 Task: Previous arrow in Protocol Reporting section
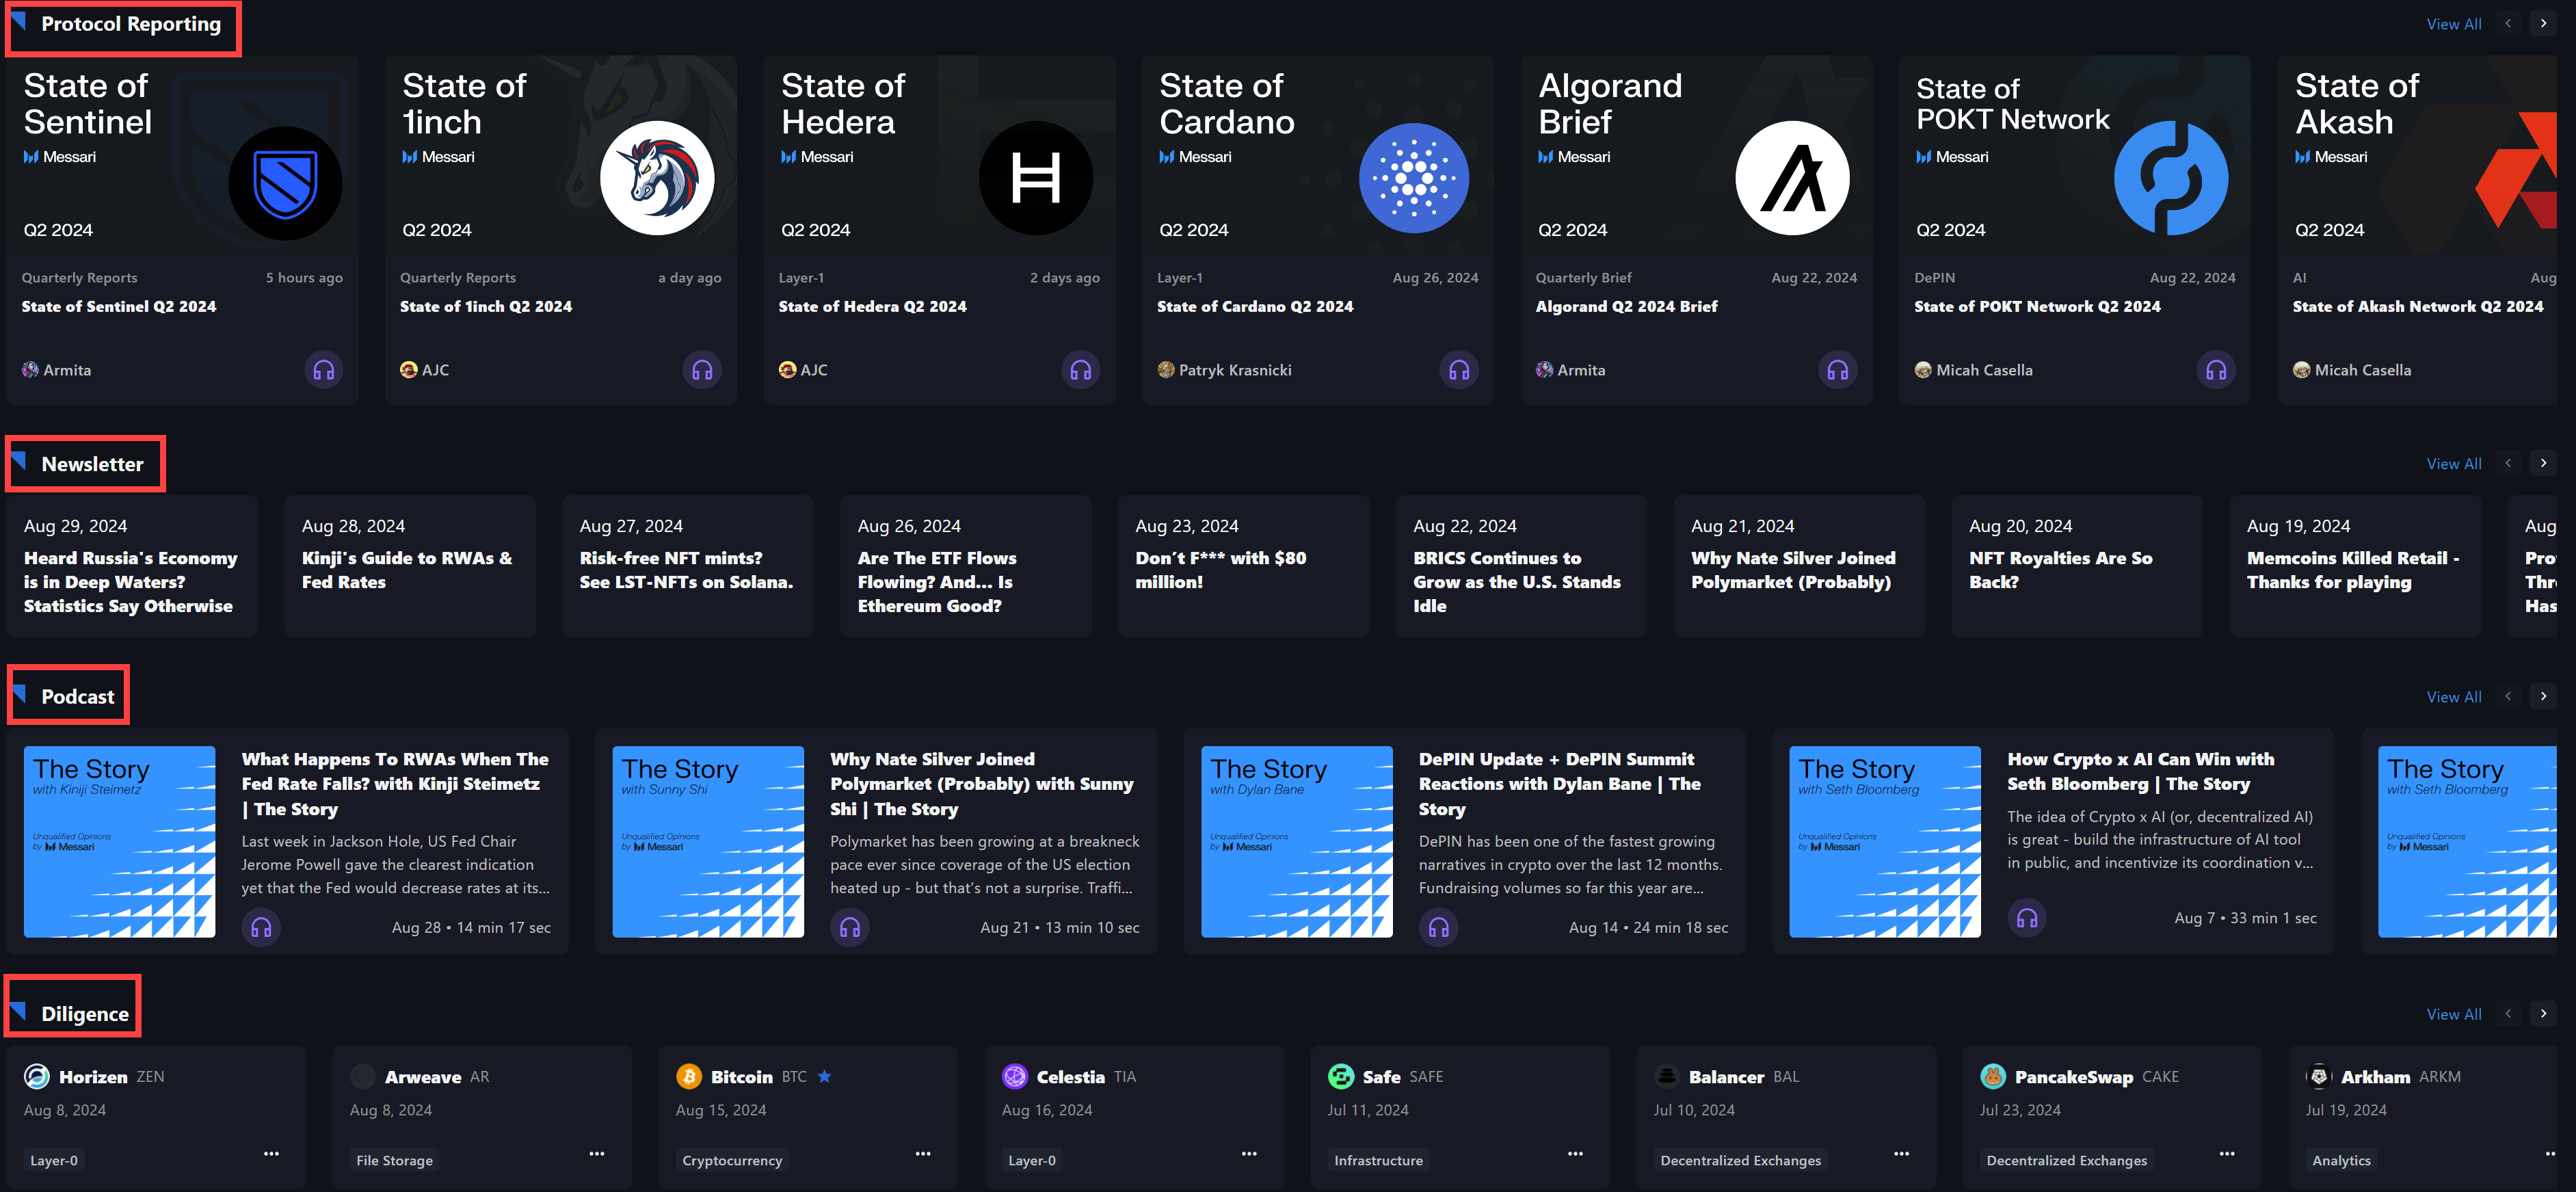(2507, 23)
